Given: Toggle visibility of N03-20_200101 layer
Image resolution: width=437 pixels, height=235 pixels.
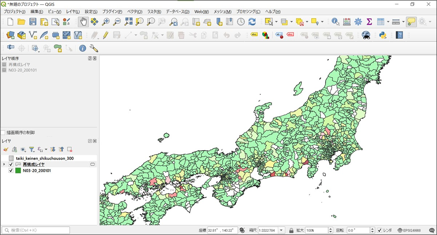Looking at the screenshot, I should [11, 170].
